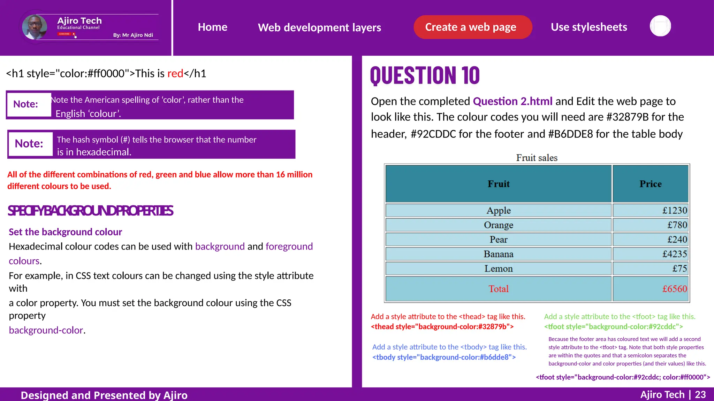The width and height of the screenshot is (714, 401).
Task: Click the £1230 price cell
Action: [x=651, y=210]
